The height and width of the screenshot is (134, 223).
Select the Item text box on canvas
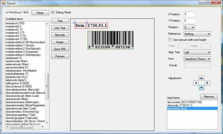coord(80,26)
